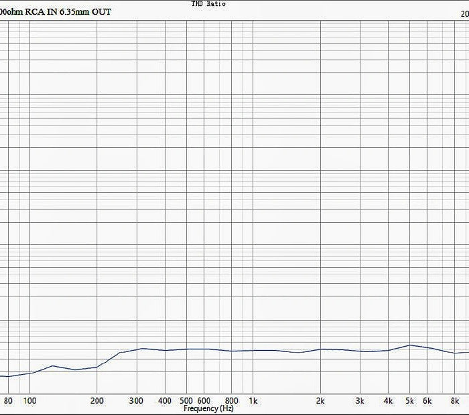The width and height of the screenshot is (469, 415).
Task: Click the 8k frequency tick label
Action: pyautogui.click(x=455, y=401)
